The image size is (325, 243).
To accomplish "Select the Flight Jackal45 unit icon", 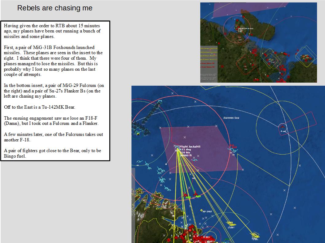I will pyautogui.click(x=177, y=148).
